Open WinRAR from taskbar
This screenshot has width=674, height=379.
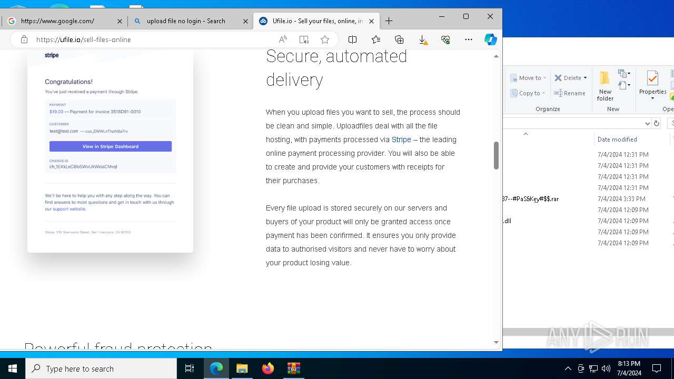(x=293, y=368)
